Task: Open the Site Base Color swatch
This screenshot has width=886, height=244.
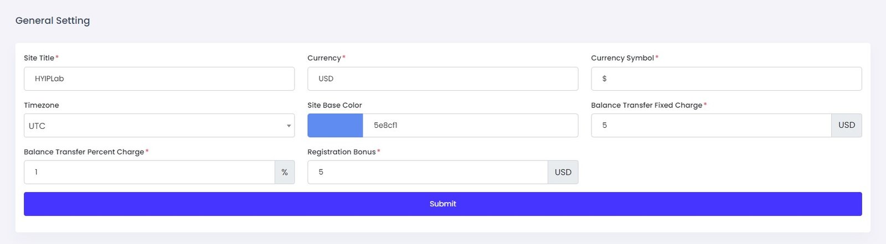Action: click(x=335, y=126)
